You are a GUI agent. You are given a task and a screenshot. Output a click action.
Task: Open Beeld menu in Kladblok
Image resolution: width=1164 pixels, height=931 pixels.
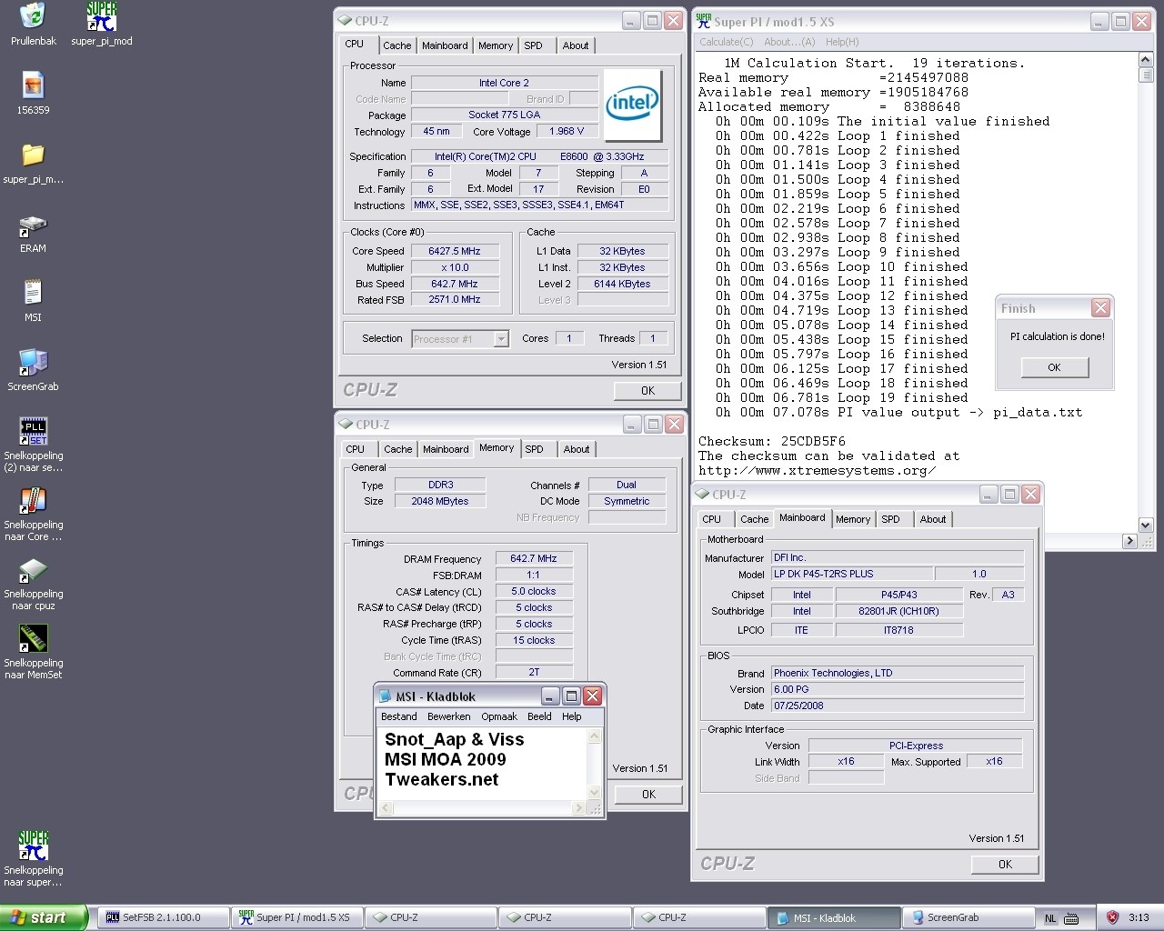click(539, 716)
